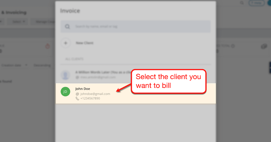Click the Manage Coupons button behind the dialog
271x142 pixels.
[x=43, y=22]
